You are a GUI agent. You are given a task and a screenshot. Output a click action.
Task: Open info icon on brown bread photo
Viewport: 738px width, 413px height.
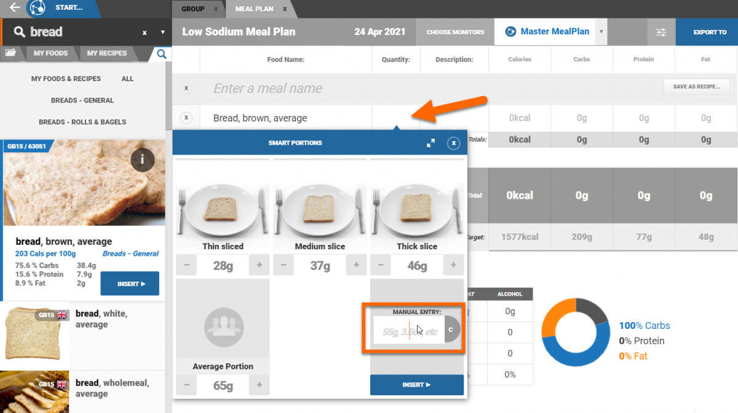click(142, 160)
